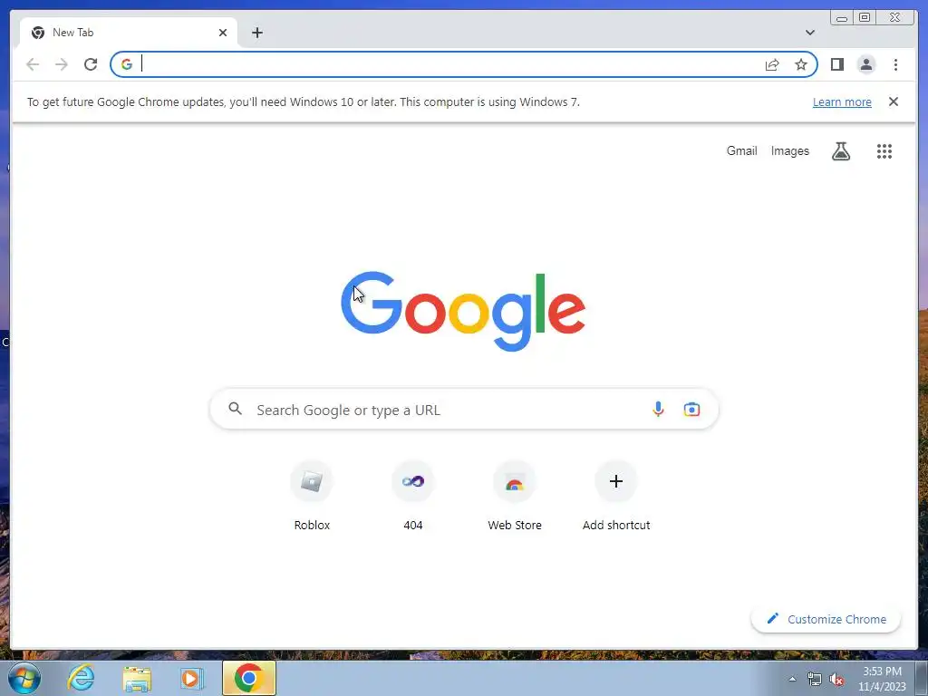Screen dimensions: 928x696
Task: Open the Learn more link
Action: (x=842, y=101)
